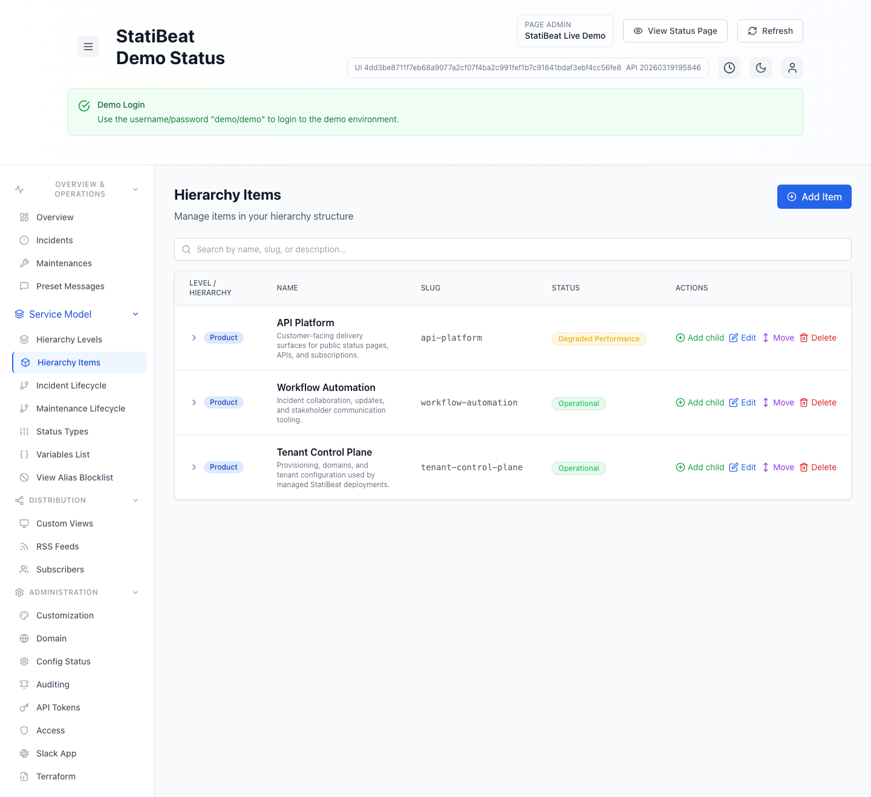Open the clock history icon near the header
This screenshot has height=797, width=871.
pyautogui.click(x=729, y=68)
